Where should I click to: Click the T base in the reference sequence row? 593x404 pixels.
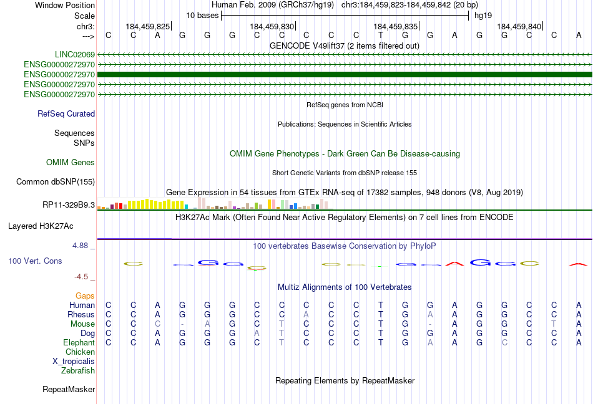click(x=381, y=36)
